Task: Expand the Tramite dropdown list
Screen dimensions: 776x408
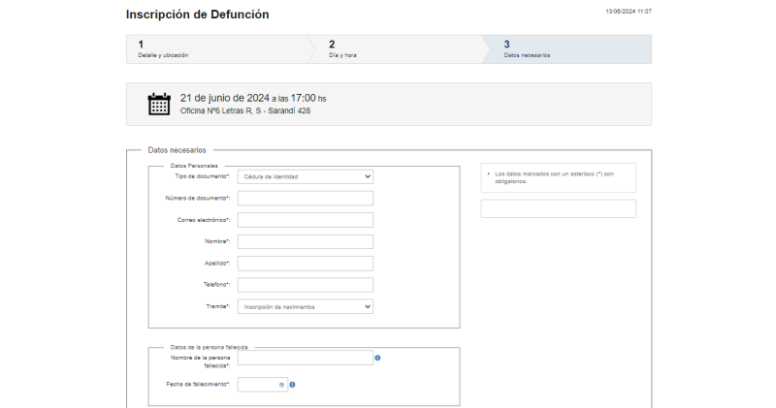Action: (x=305, y=306)
